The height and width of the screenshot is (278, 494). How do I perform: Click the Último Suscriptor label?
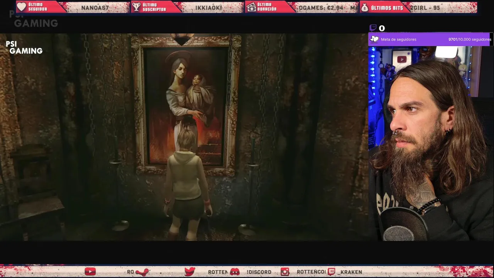tap(154, 7)
